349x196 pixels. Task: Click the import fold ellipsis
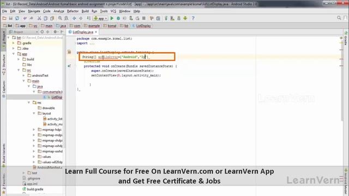point(92,43)
